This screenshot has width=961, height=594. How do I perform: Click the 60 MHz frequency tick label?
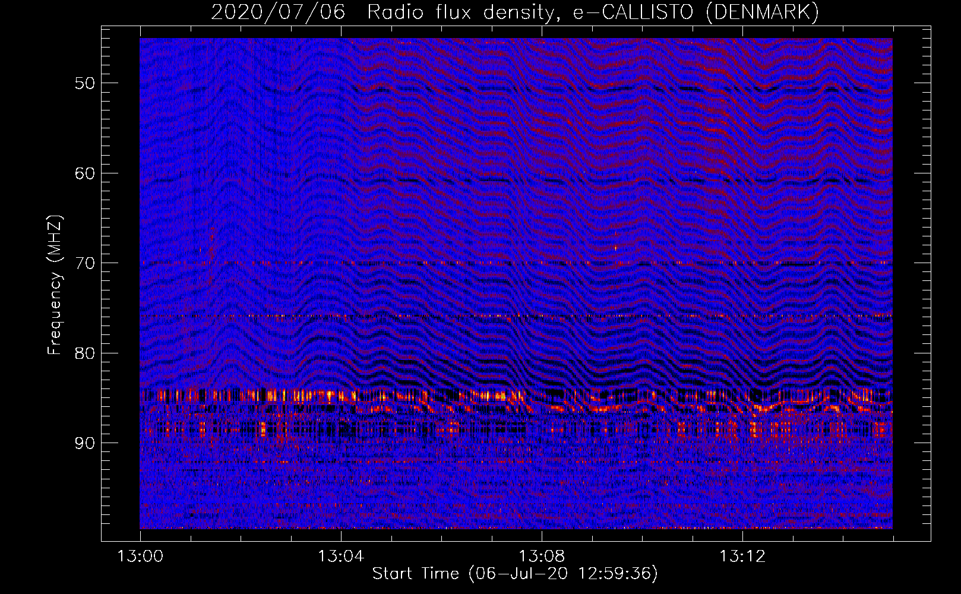[x=84, y=173]
